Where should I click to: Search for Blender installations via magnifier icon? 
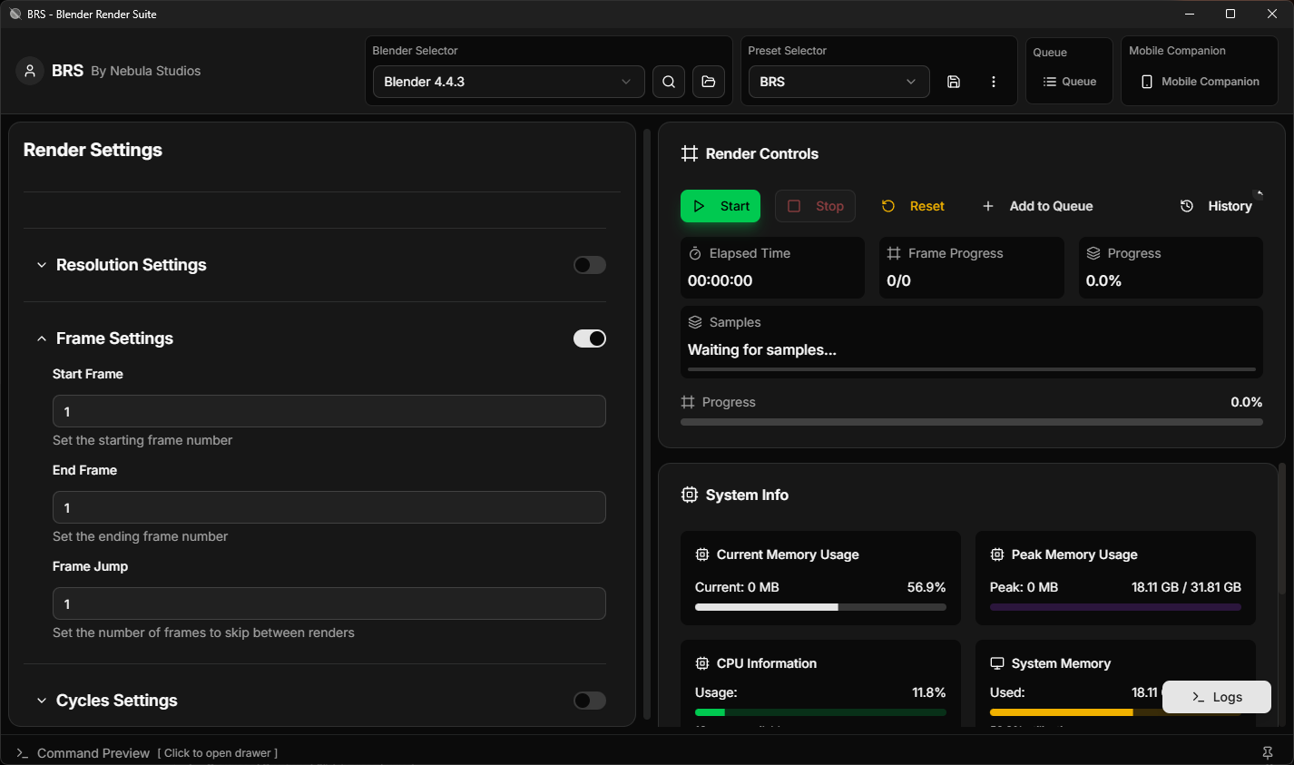669,82
